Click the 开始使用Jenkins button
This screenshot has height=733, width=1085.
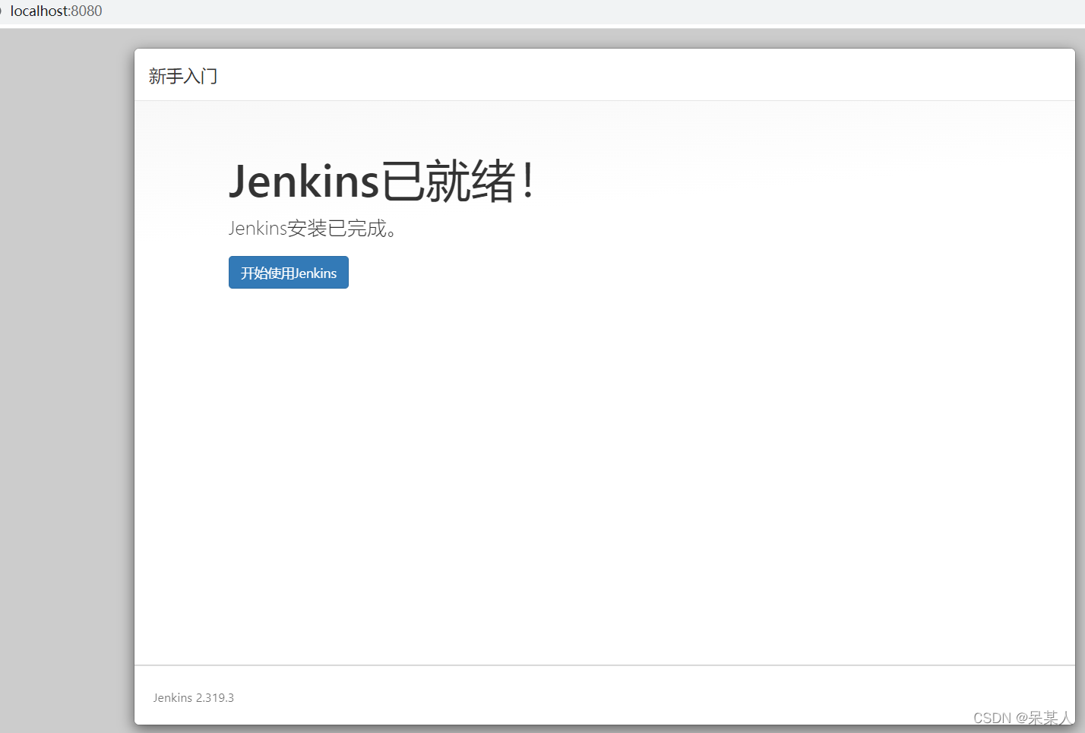(289, 273)
